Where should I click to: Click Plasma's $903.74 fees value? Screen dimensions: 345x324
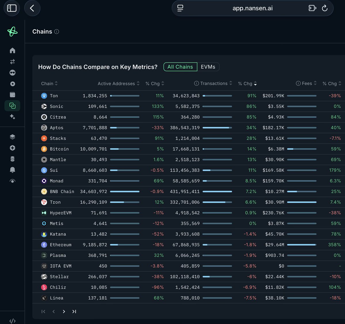pyautogui.click(x=275, y=255)
